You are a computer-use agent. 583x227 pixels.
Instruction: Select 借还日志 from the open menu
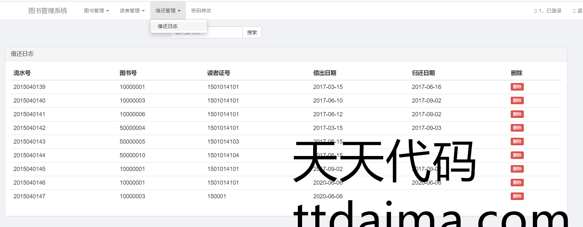(168, 26)
